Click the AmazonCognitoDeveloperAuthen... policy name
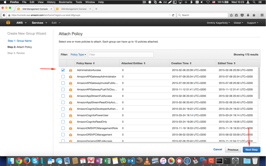The height and width of the screenshot is (166, 266). (x=98, y=109)
